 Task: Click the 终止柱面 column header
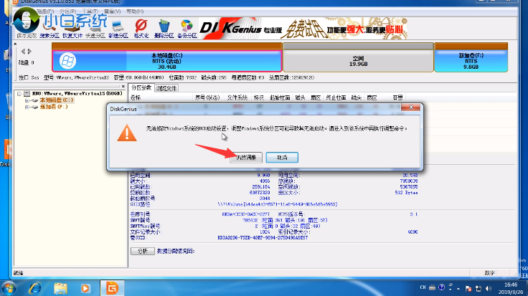(x=336, y=97)
